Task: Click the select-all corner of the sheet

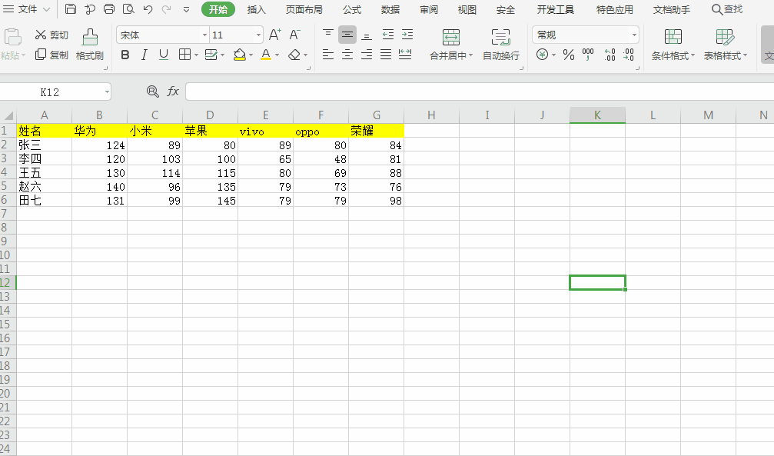Action: click(x=8, y=115)
